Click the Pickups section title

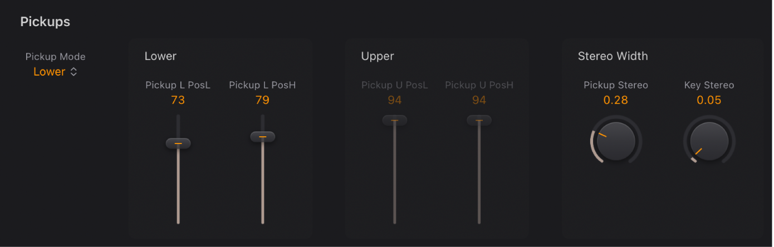pos(45,22)
